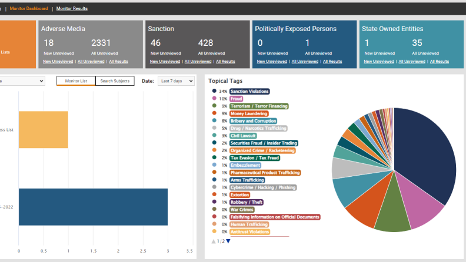Click the Money Laundering legend dot
Screen dimensions: 466x262
[x=214, y=113]
